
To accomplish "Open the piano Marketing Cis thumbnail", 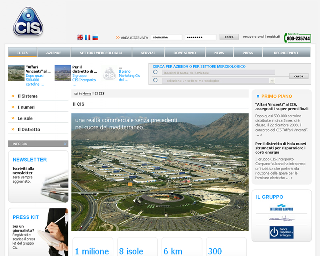I will (109, 73).
